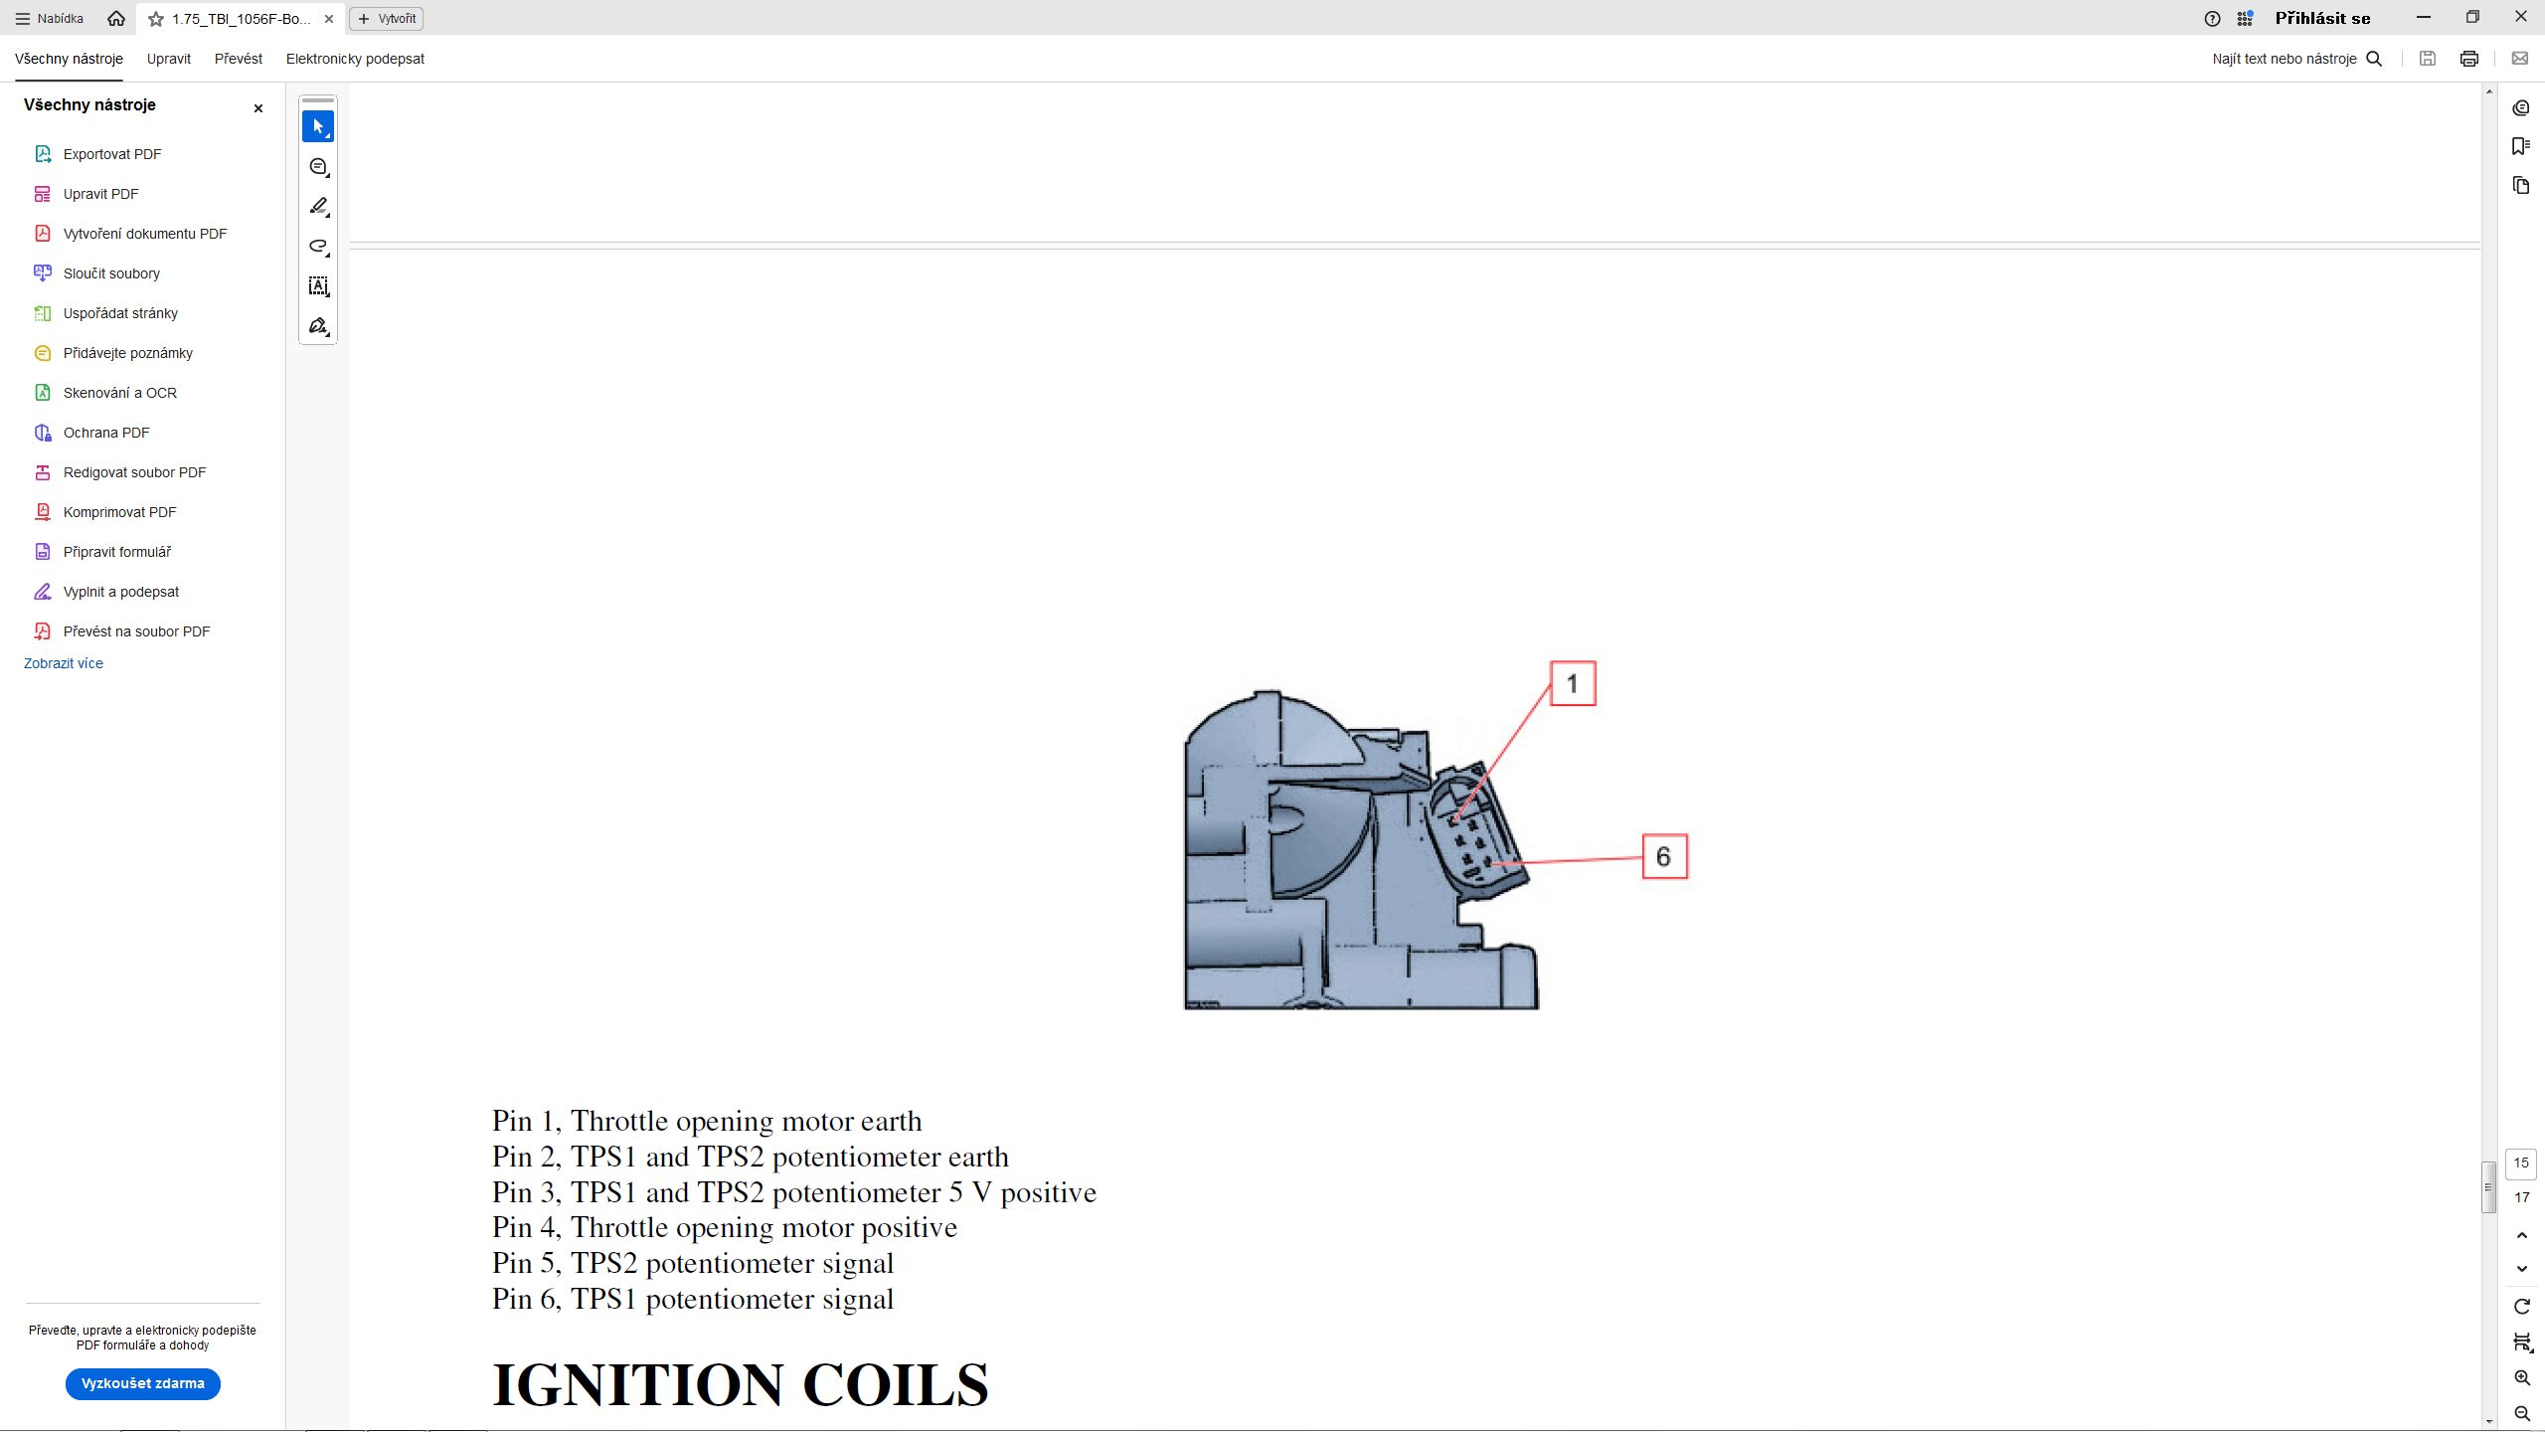The image size is (2545, 1432).
Task: Select the arrow selection tool
Action: coord(317,126)
